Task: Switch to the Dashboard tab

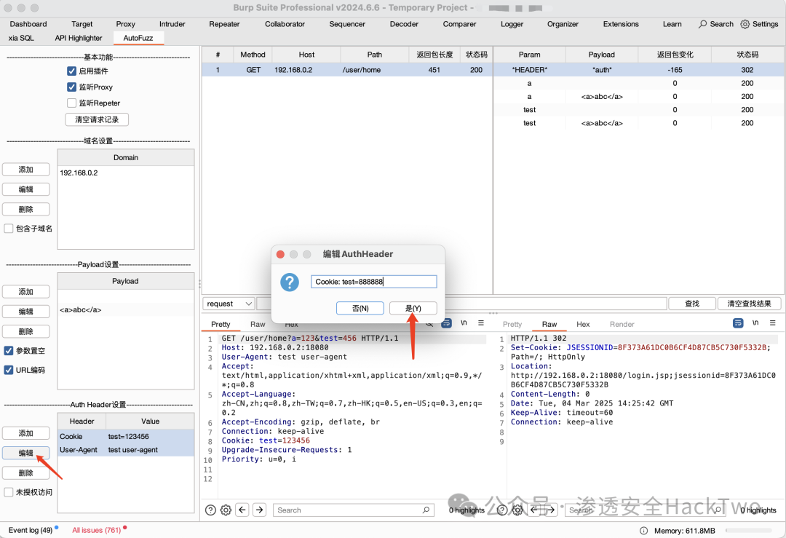Action: click(28, 24)
